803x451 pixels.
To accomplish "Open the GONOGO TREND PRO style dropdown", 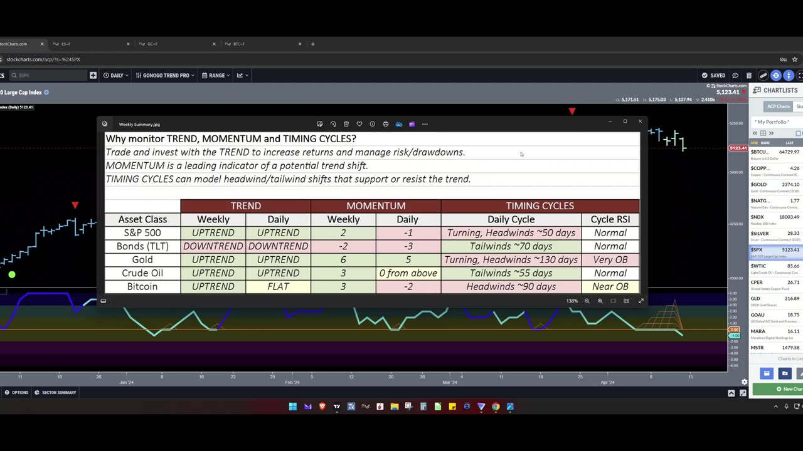I will [165, 75].
